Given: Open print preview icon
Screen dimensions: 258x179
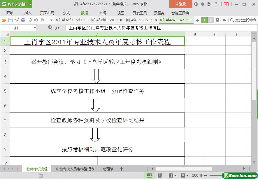Looking at the screenshot, I should [x=30, y=20].
